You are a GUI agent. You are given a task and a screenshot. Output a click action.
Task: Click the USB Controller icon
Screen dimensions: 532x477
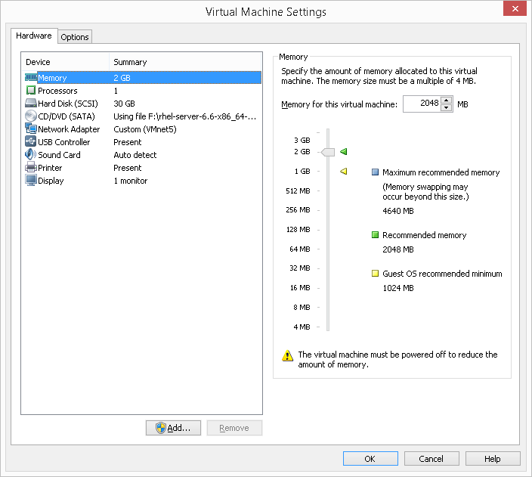click(31, 142)
